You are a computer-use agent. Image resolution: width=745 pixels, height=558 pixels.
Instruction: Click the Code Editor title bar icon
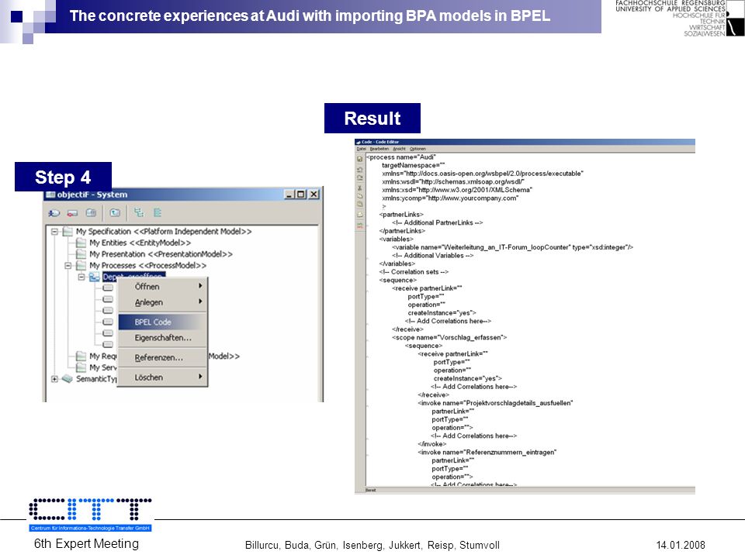(x=359, y=142)
